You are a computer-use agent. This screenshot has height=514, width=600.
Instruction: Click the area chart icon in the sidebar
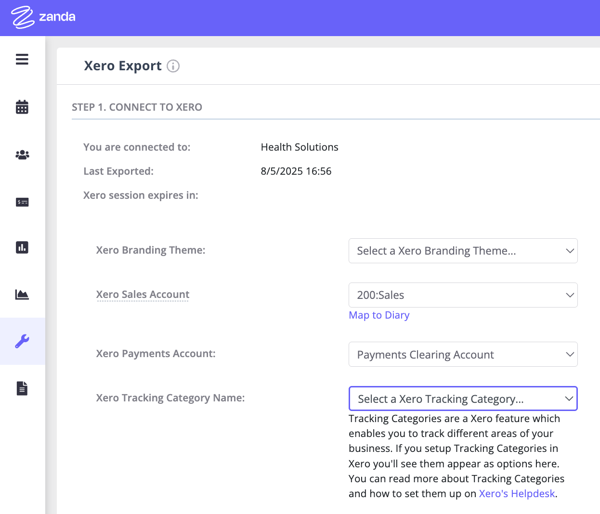coord(22,294)
